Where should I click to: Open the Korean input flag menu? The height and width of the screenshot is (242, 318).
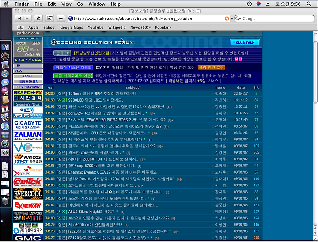point(258,4)
